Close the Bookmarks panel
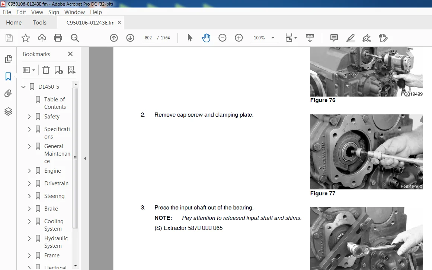Screen dimensions: 432x270 point(70,54)
